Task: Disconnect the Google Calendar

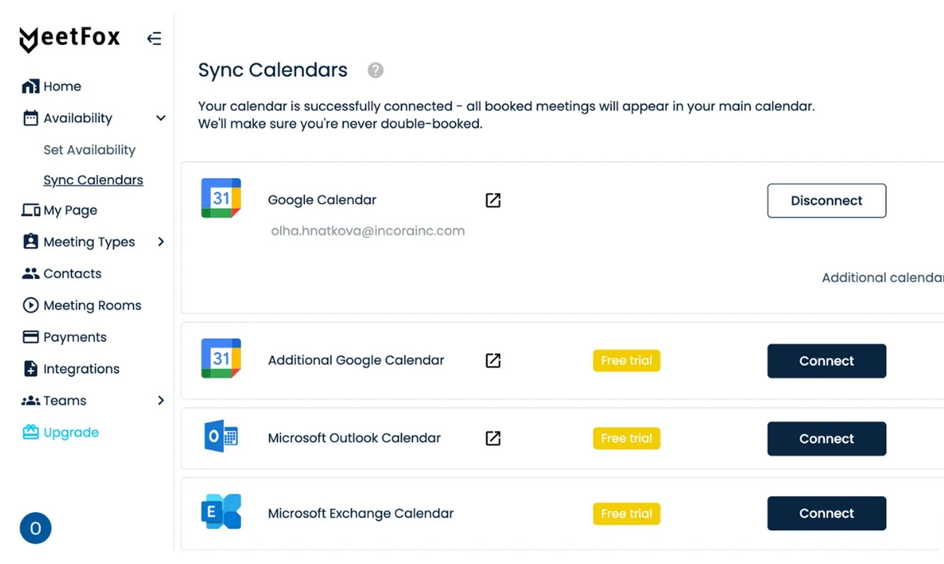Action: click(826, 200)
